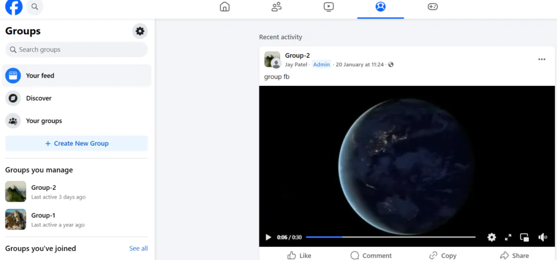This screenshot has height=260, width=557.
Task: Open Discover in sidebar
Action: (76, 98)
